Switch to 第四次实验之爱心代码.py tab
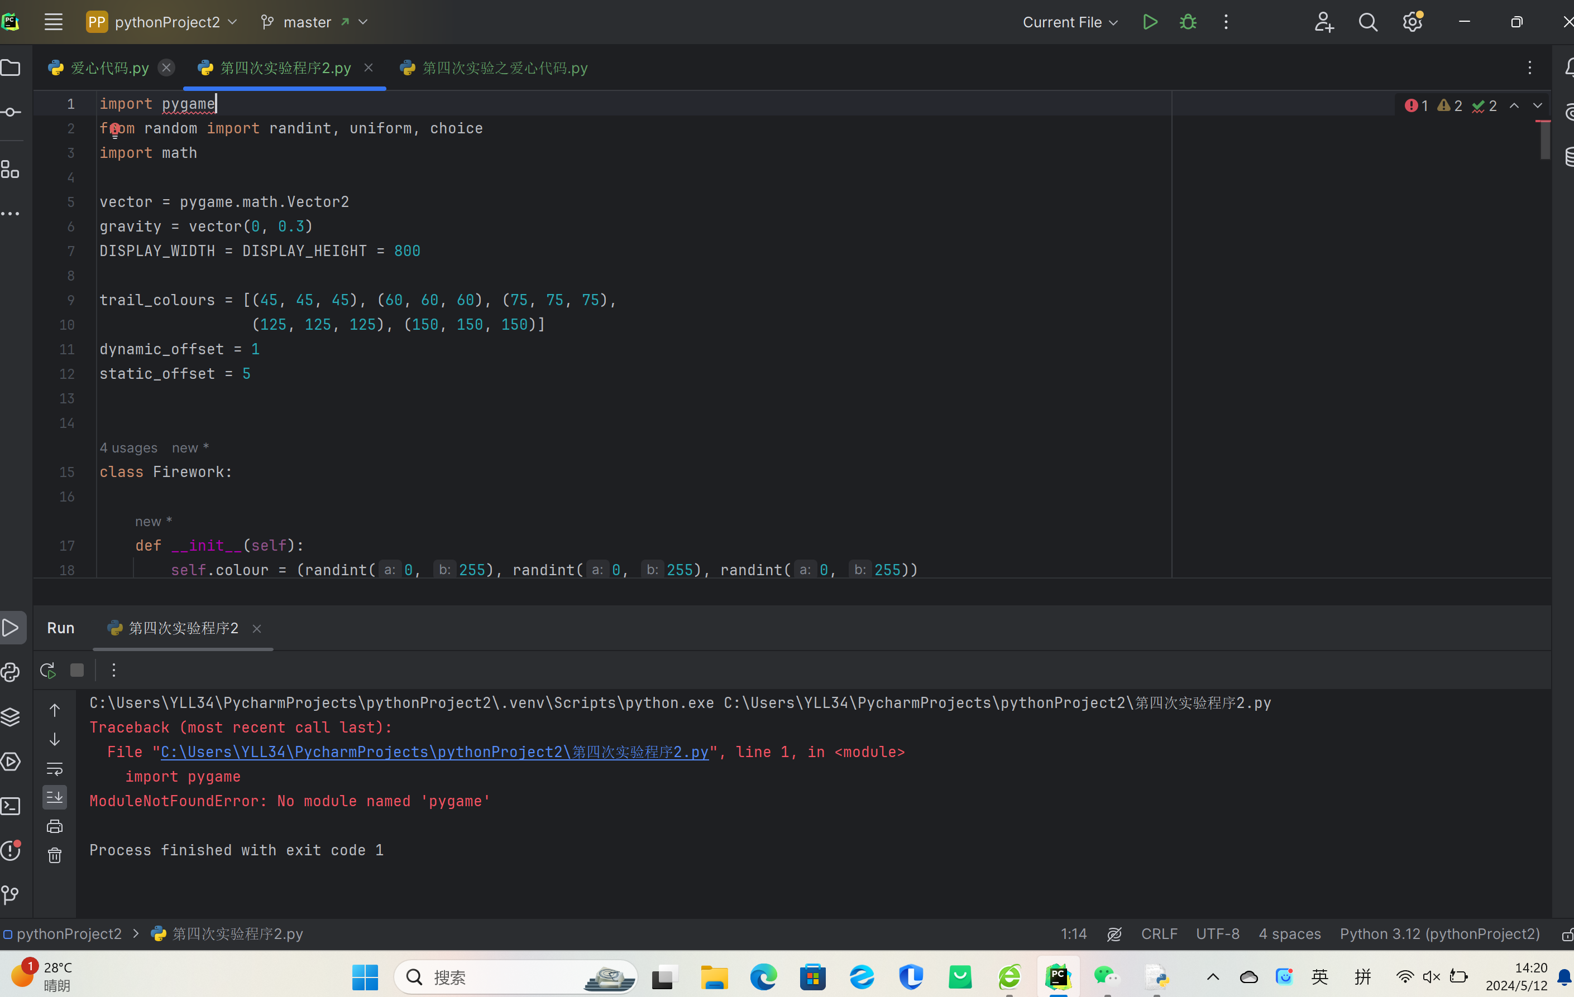The width and height of the screenshot is (1574, 997). pyautogui.click(x=505, y=68)
